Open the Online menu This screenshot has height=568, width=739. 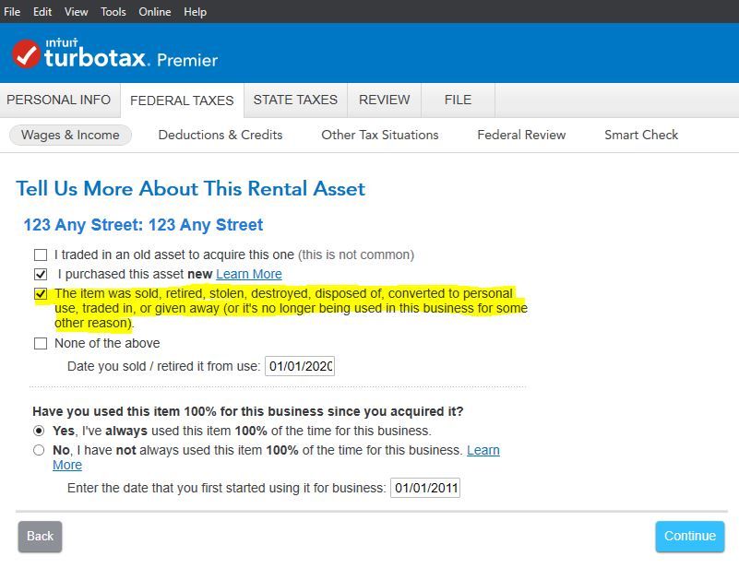154,12
